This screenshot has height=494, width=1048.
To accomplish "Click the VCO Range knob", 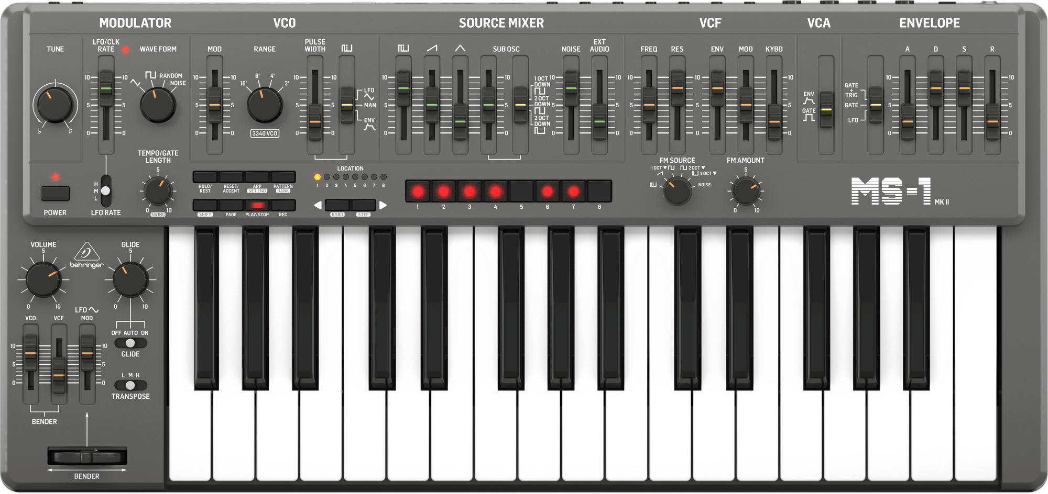I will (x=265, y=105).
